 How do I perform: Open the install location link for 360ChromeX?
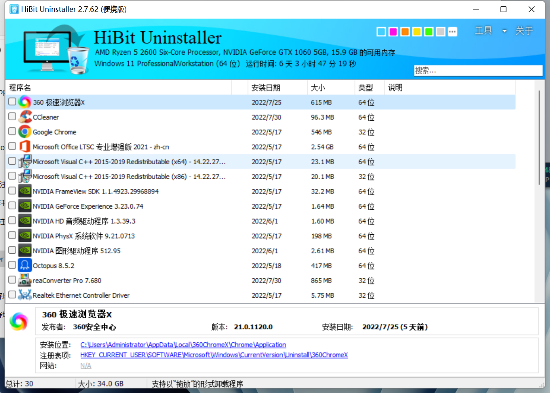tap(183, 345)
